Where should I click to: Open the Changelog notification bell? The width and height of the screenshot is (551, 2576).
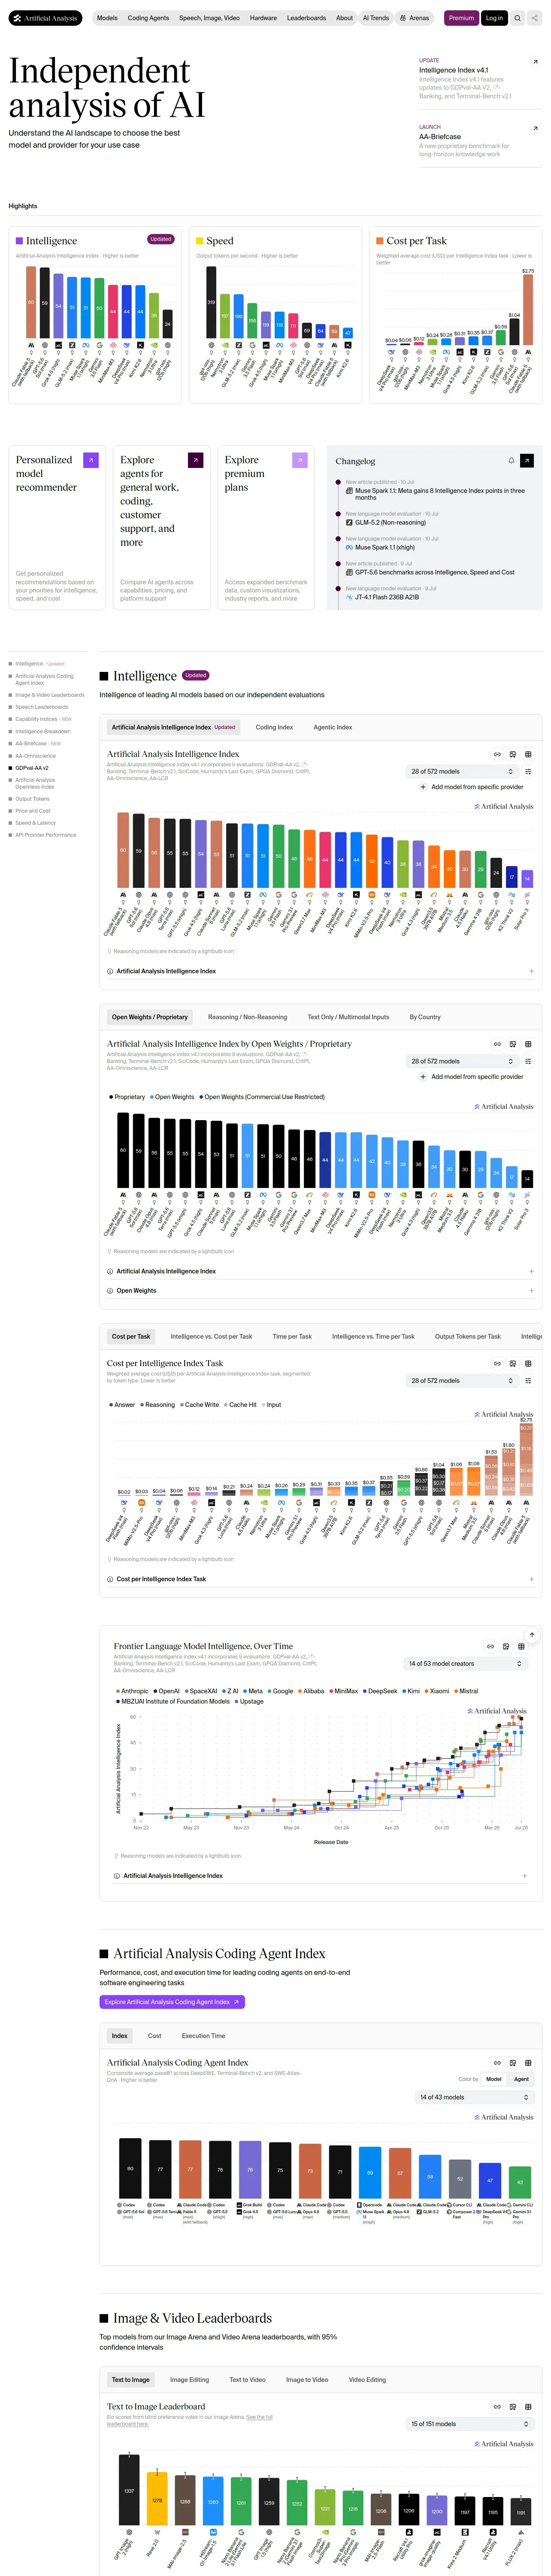[x=511, y=461]
